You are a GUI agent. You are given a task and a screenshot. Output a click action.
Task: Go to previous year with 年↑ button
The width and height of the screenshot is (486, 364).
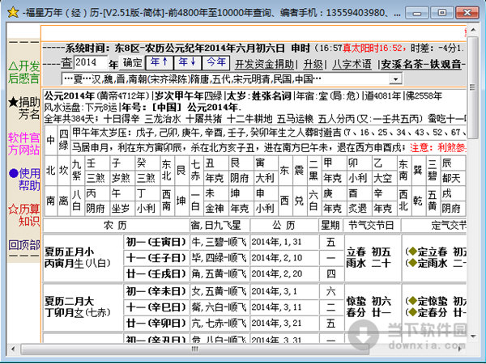pos(158,62)
